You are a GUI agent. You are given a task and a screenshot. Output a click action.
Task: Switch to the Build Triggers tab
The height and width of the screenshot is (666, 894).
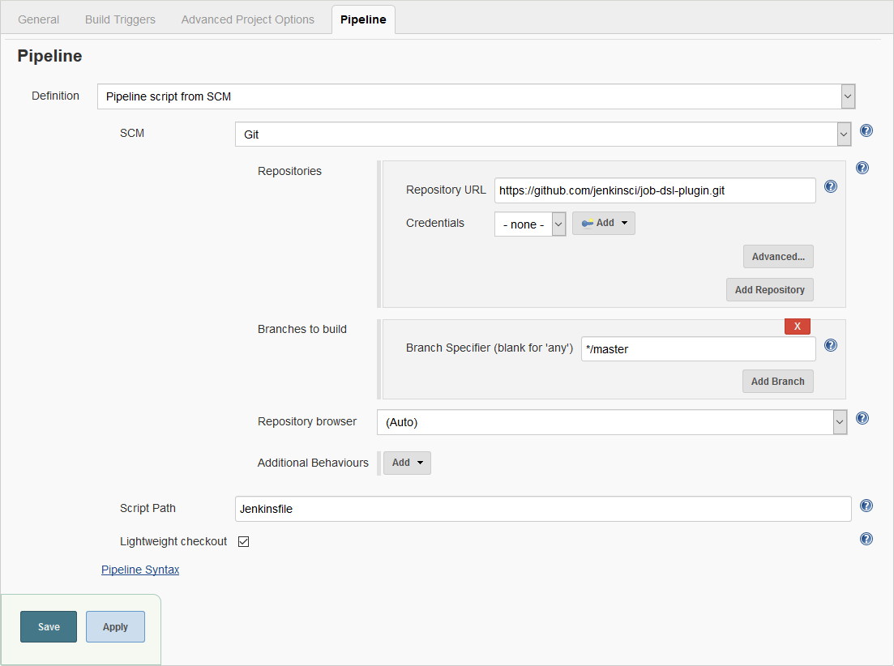(x=119, y=19)
